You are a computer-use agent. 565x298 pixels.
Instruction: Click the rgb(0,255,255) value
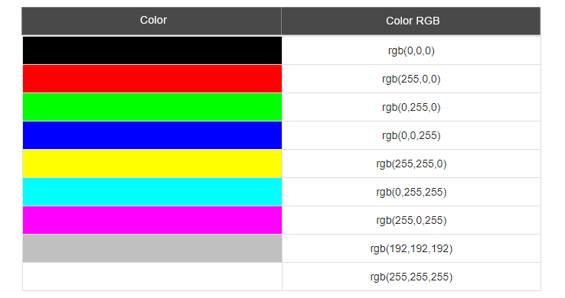[x=411, y=192]
